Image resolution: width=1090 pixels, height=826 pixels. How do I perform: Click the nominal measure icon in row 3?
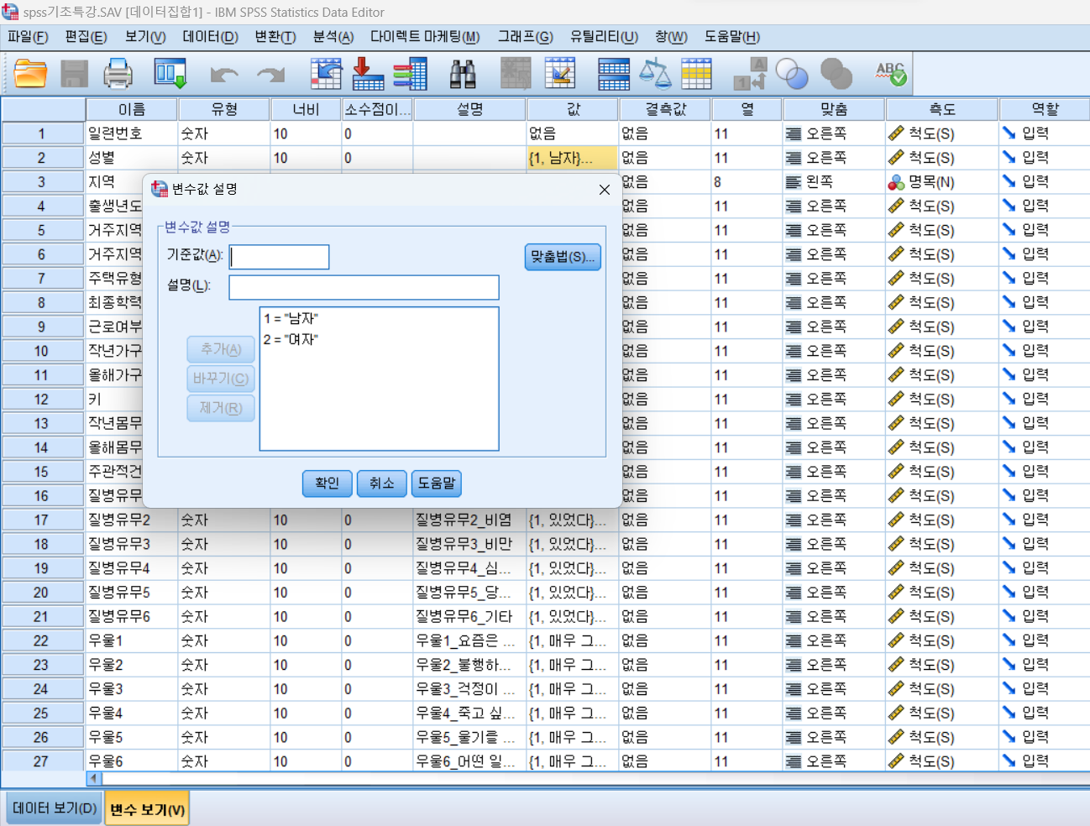pyautogui.click(x=896, y=182)
